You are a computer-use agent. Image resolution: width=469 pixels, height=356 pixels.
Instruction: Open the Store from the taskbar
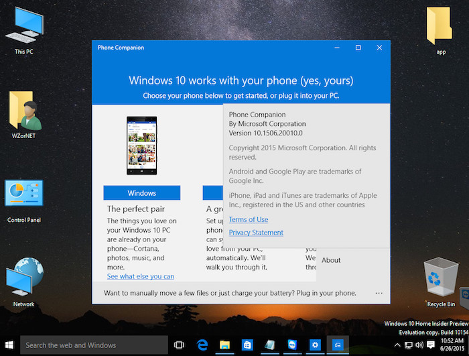point(247,345)
